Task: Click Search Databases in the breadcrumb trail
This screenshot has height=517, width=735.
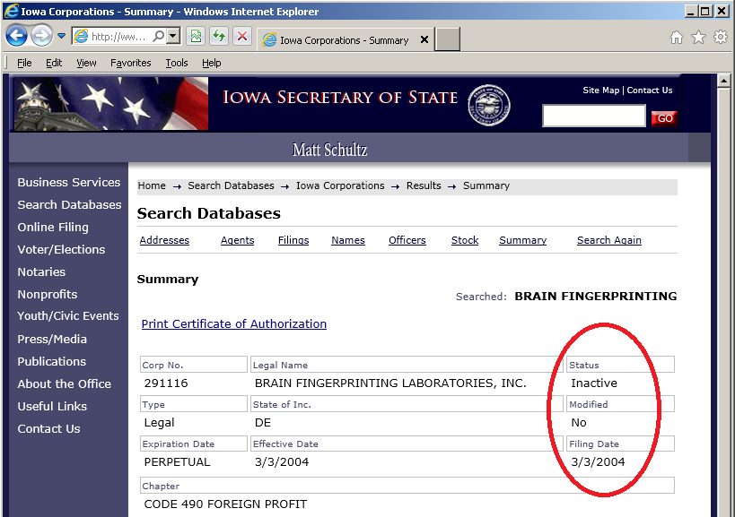Action: tap(232, 185)
